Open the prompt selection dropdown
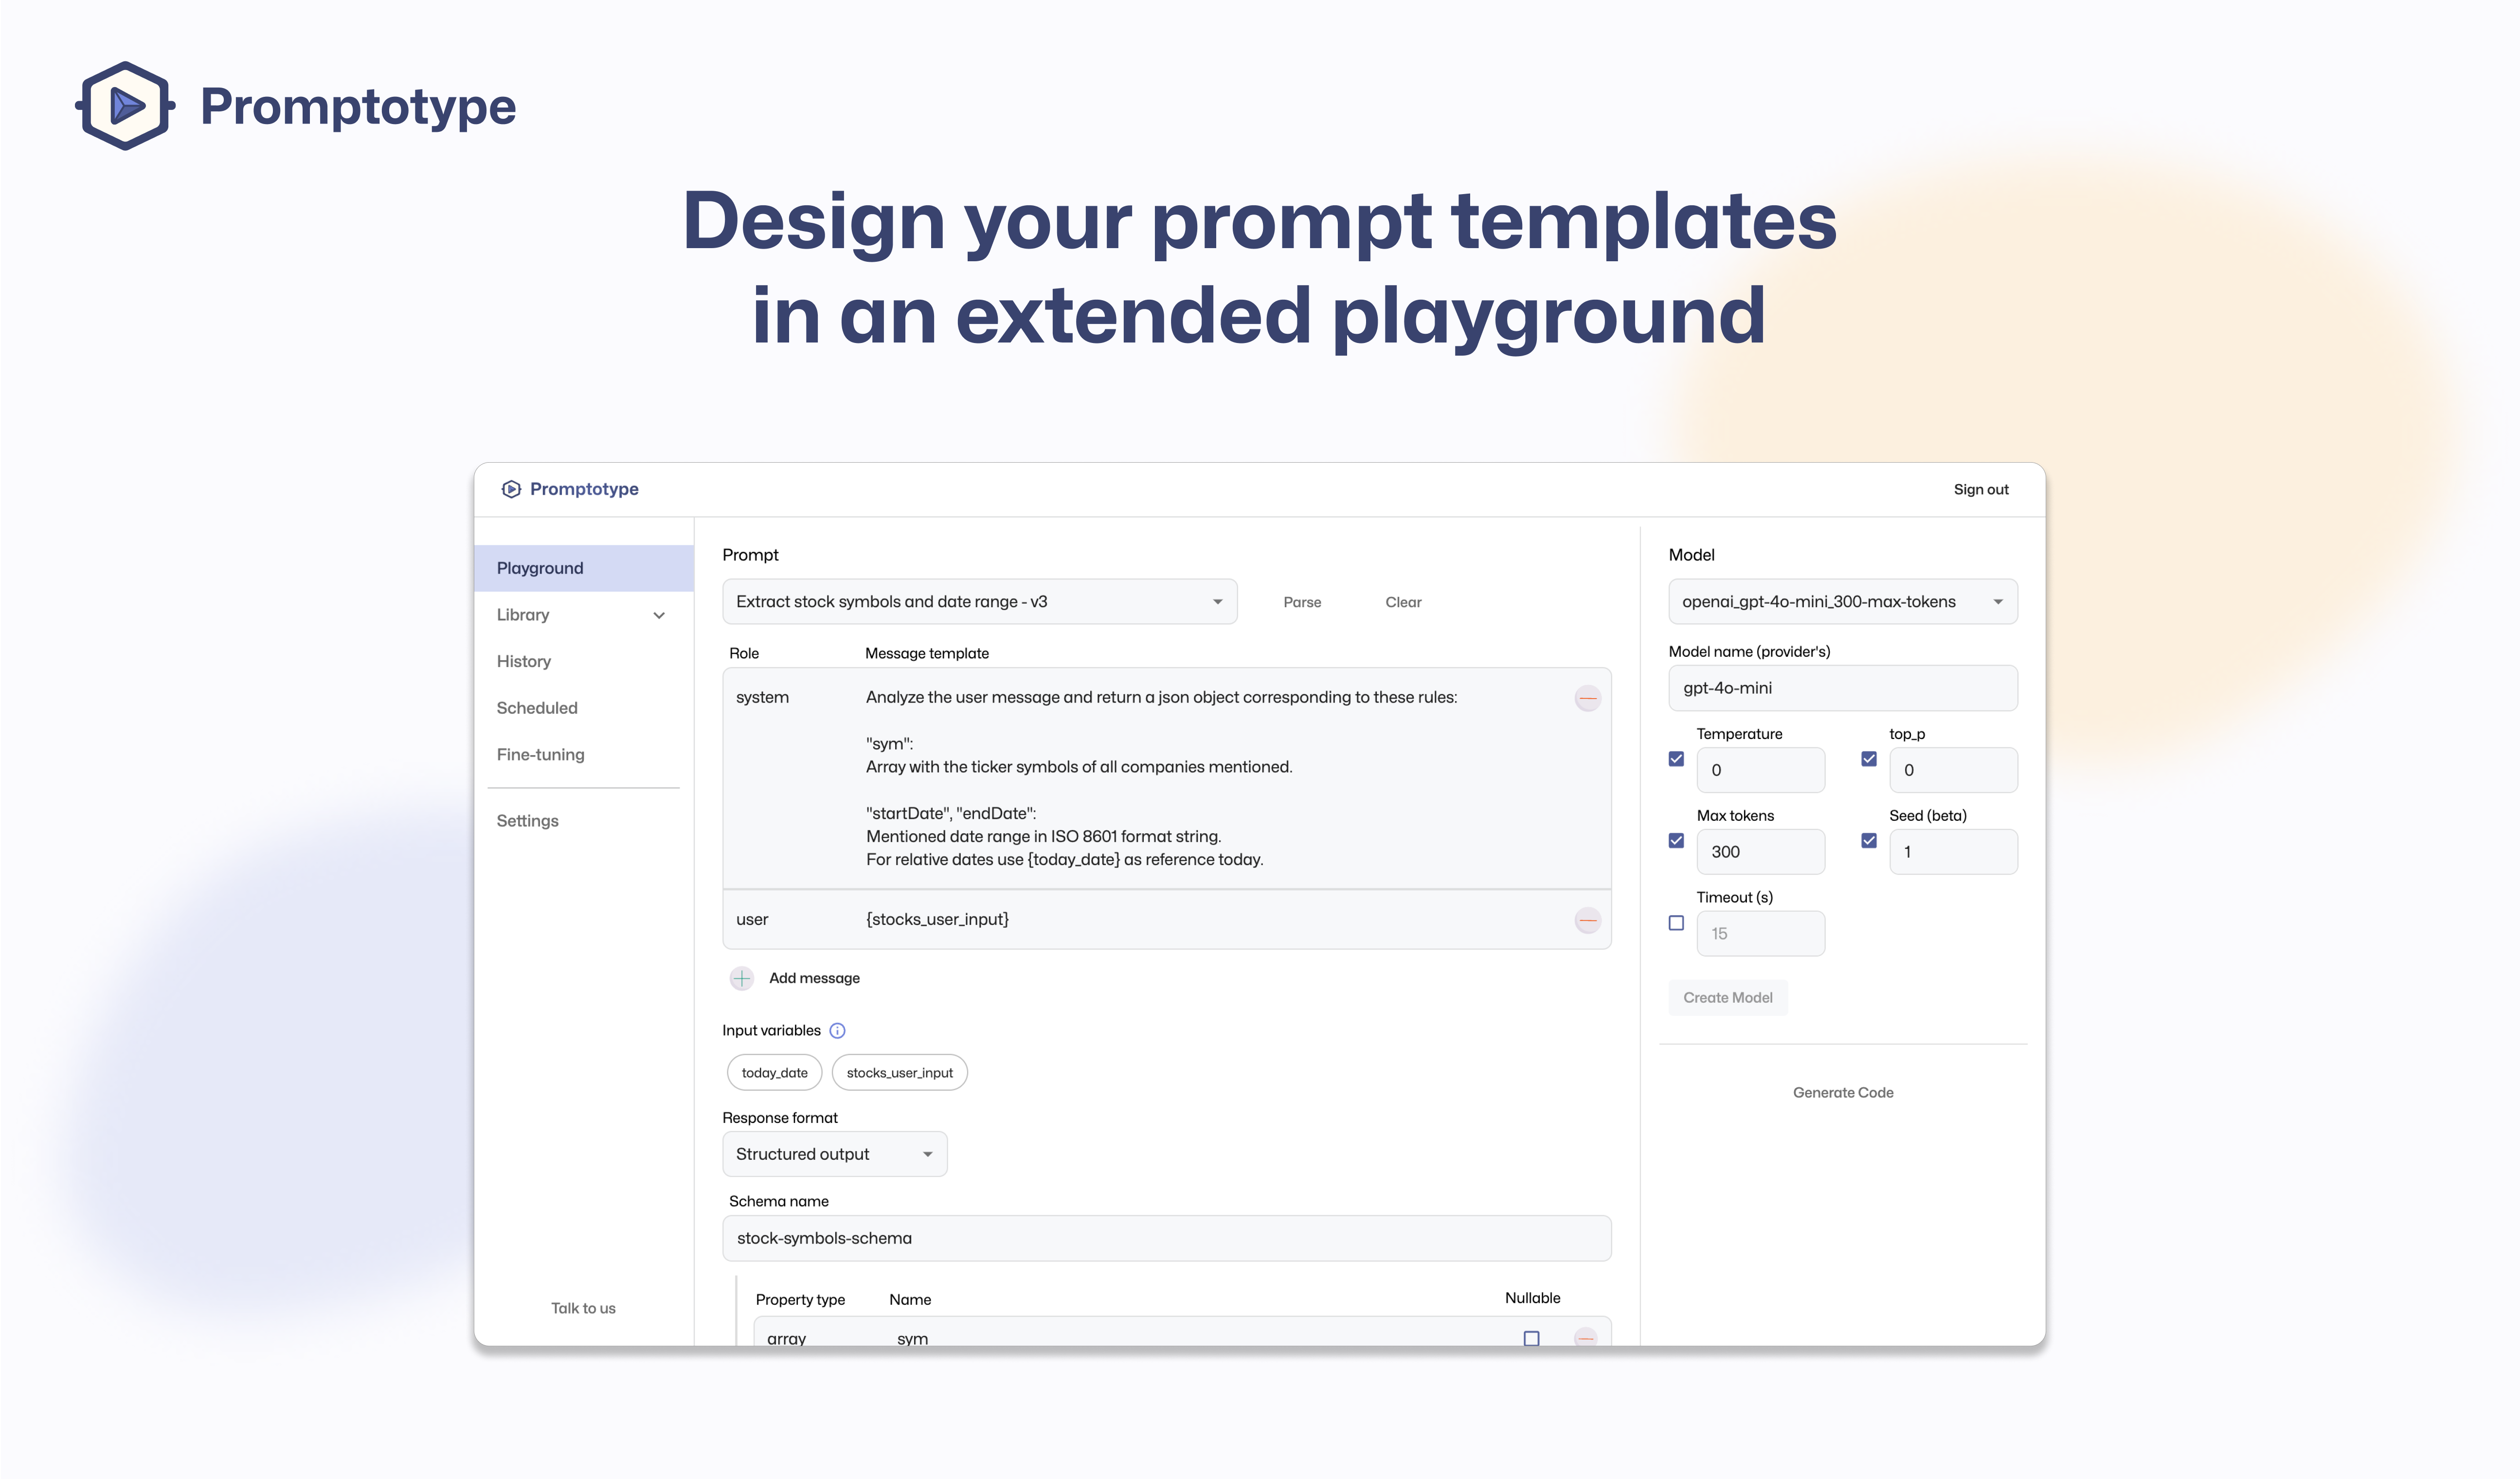The height and width of the screenshot is (1479, 2520). tap(979, 602)
